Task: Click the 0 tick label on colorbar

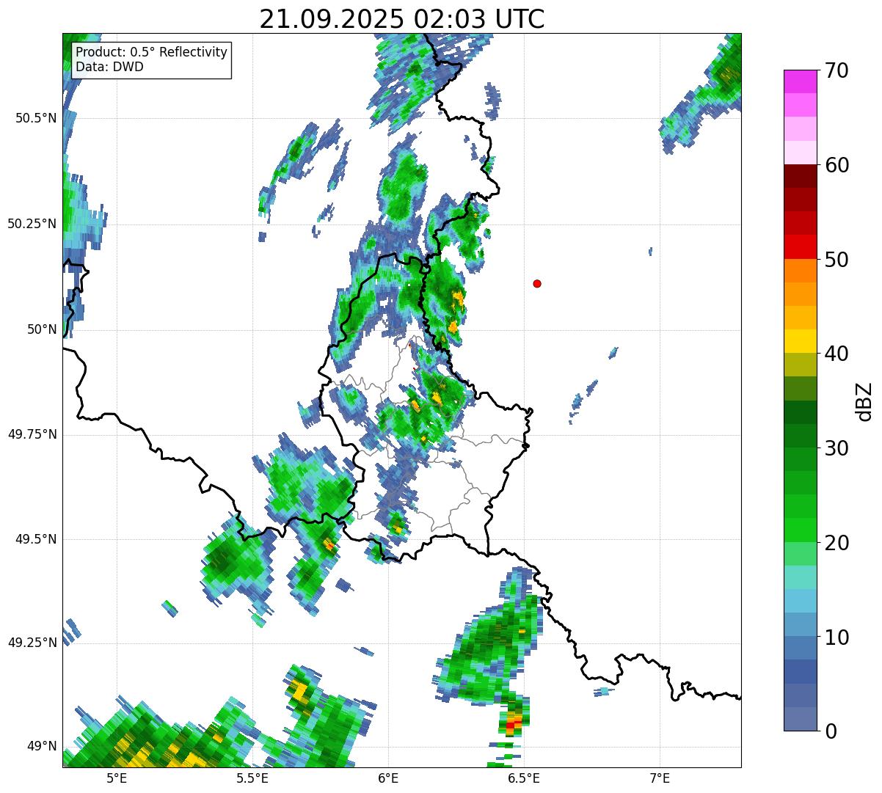Action: (830, 731)
